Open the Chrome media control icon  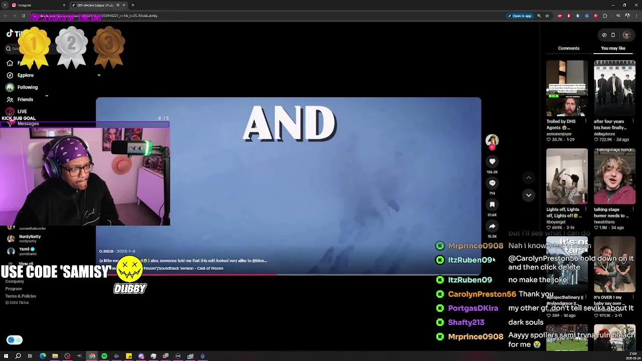(618, 16)
